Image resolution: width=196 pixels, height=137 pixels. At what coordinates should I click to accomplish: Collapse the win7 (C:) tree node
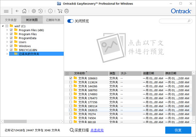[x=7, y=26]
